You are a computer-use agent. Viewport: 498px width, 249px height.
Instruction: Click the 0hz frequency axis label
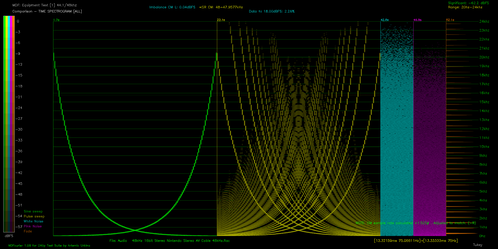point(482,236)
